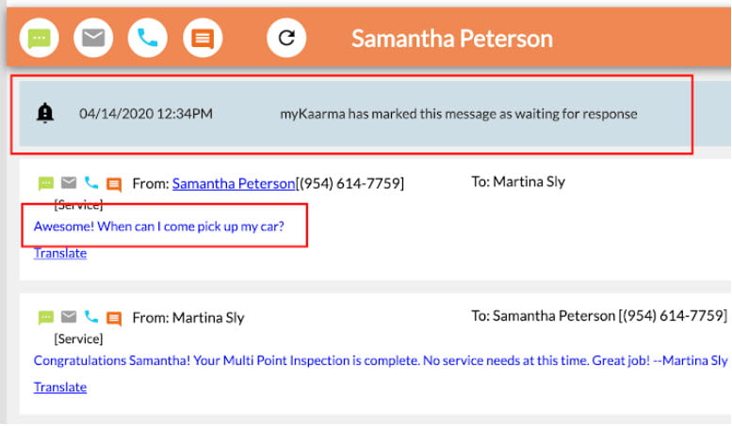Click orange note icon in Samantha Peterson's message
This screenshot has height=426, width=732.
114,184
